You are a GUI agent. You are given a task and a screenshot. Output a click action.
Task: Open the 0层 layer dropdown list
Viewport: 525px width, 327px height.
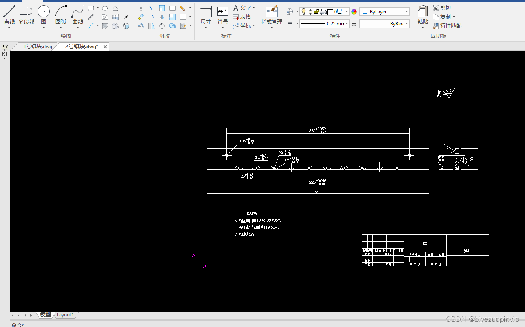[x=347, y=12]
